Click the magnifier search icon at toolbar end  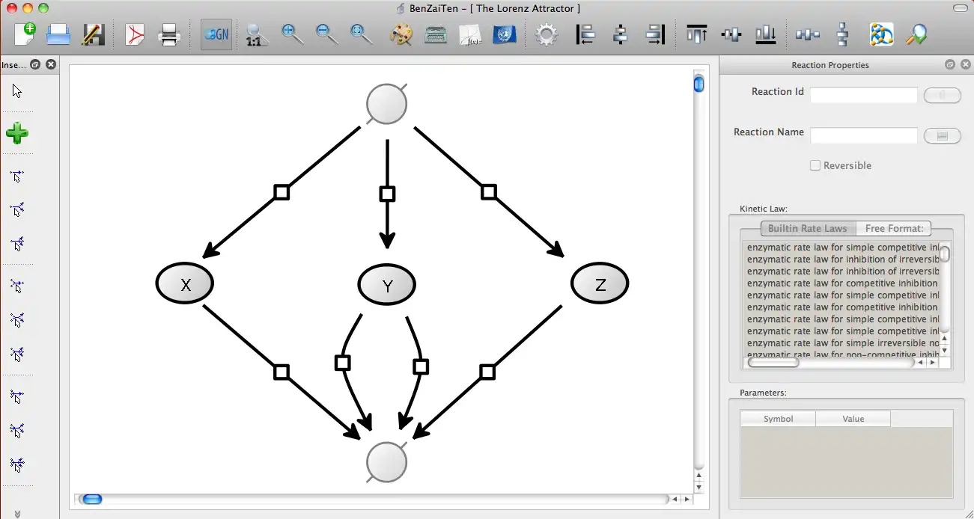click(916, 34)
